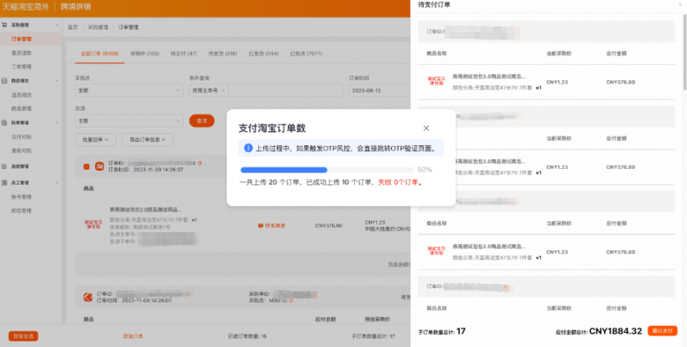Image resolution: width=687 pixels, height=347 pixels.
Task: Click the 取消订单 link in the bottom bar
Action: point(133,336)
